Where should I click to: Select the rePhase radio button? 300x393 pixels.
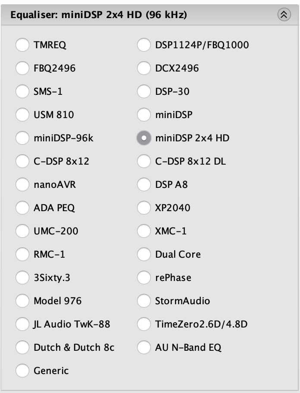click(144, 278)
